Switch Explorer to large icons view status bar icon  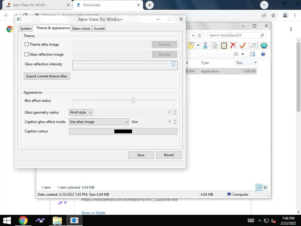tap(265, 187)
